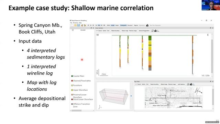The width and height of the screenshot is (220, 124).
Task: Float the Cross Section panel
Action: click(x=210, y=28)
